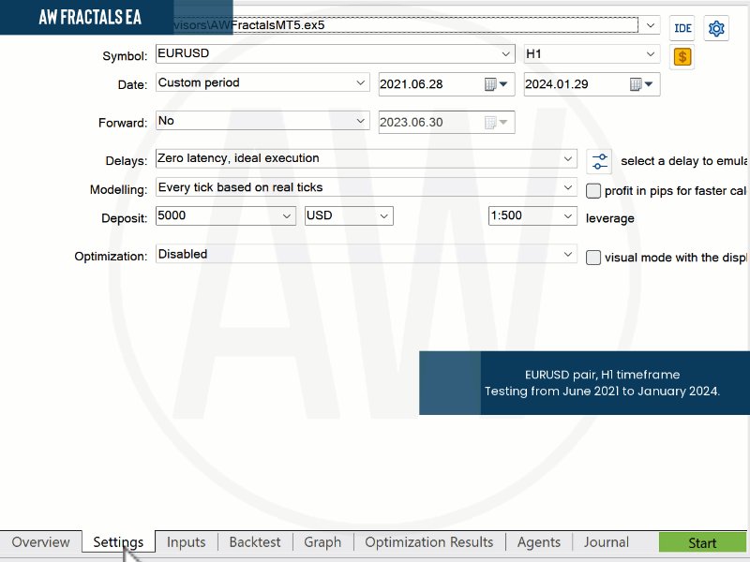Expand the expert file path dropdown
The image size is (750, 562).
[x=650, y=25]
